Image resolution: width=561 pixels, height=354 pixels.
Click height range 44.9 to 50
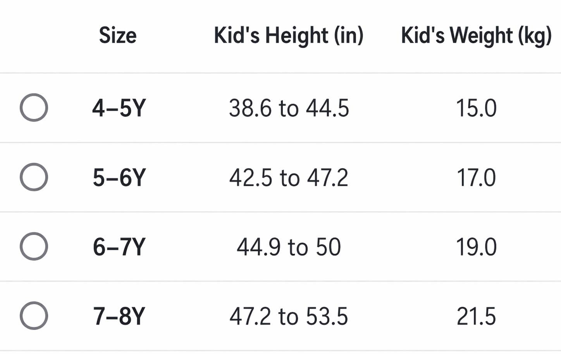point(289,247)
